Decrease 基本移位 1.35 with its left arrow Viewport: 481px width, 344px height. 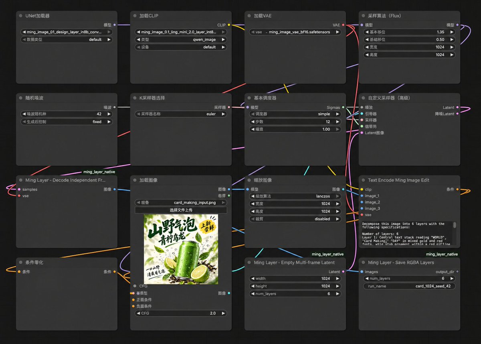pyautogui.click(x=367, y=32)
